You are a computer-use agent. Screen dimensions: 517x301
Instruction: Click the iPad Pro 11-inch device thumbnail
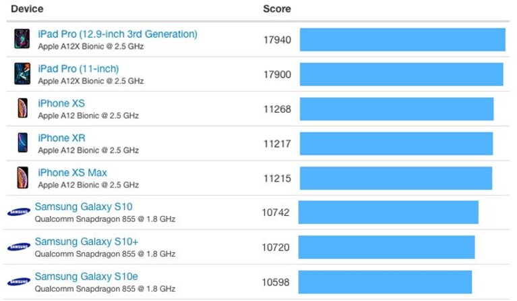click(22, 74)
